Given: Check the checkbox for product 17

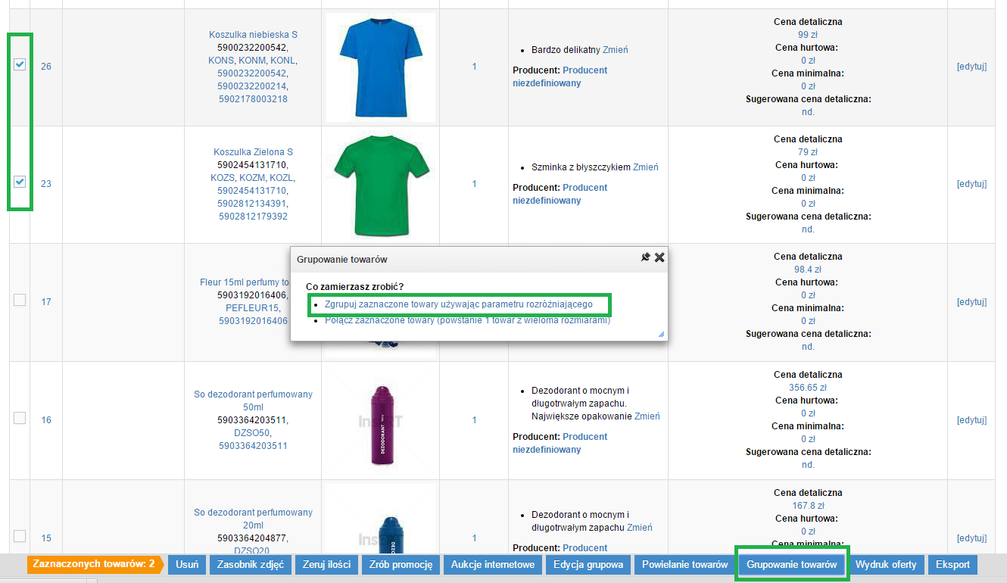Looking at the screenshot, I should click(x=20, y=300).
